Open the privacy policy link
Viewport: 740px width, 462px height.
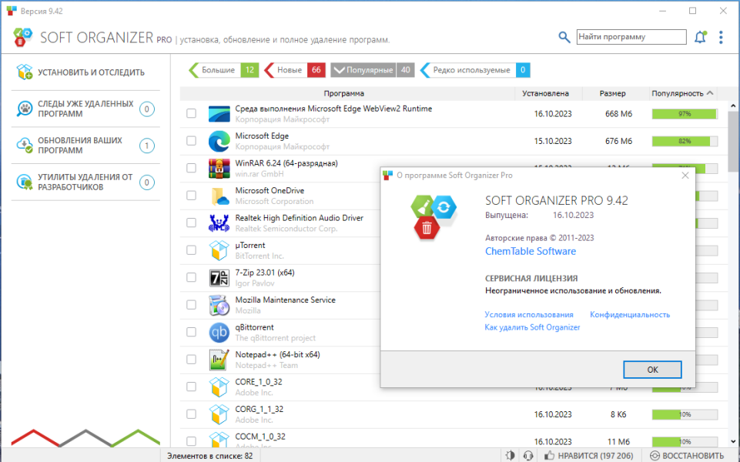630,314
